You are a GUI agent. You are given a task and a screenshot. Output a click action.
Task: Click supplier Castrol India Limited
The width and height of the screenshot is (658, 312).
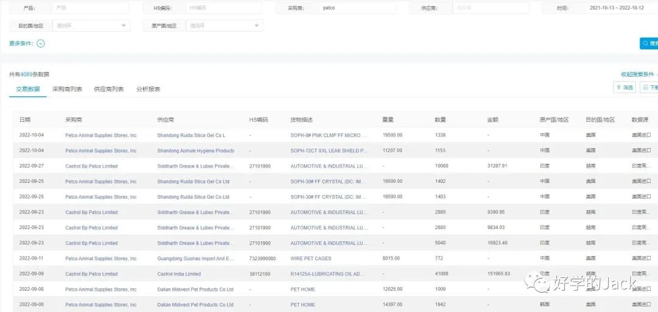179,274
